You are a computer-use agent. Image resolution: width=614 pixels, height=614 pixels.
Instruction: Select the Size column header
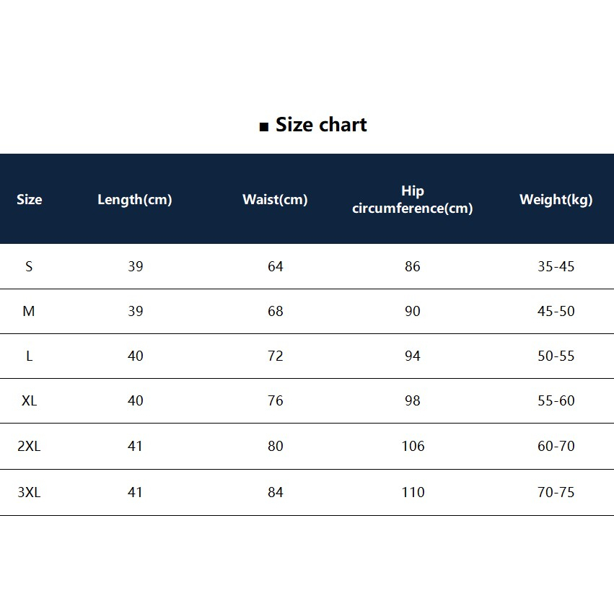[30, 200]
